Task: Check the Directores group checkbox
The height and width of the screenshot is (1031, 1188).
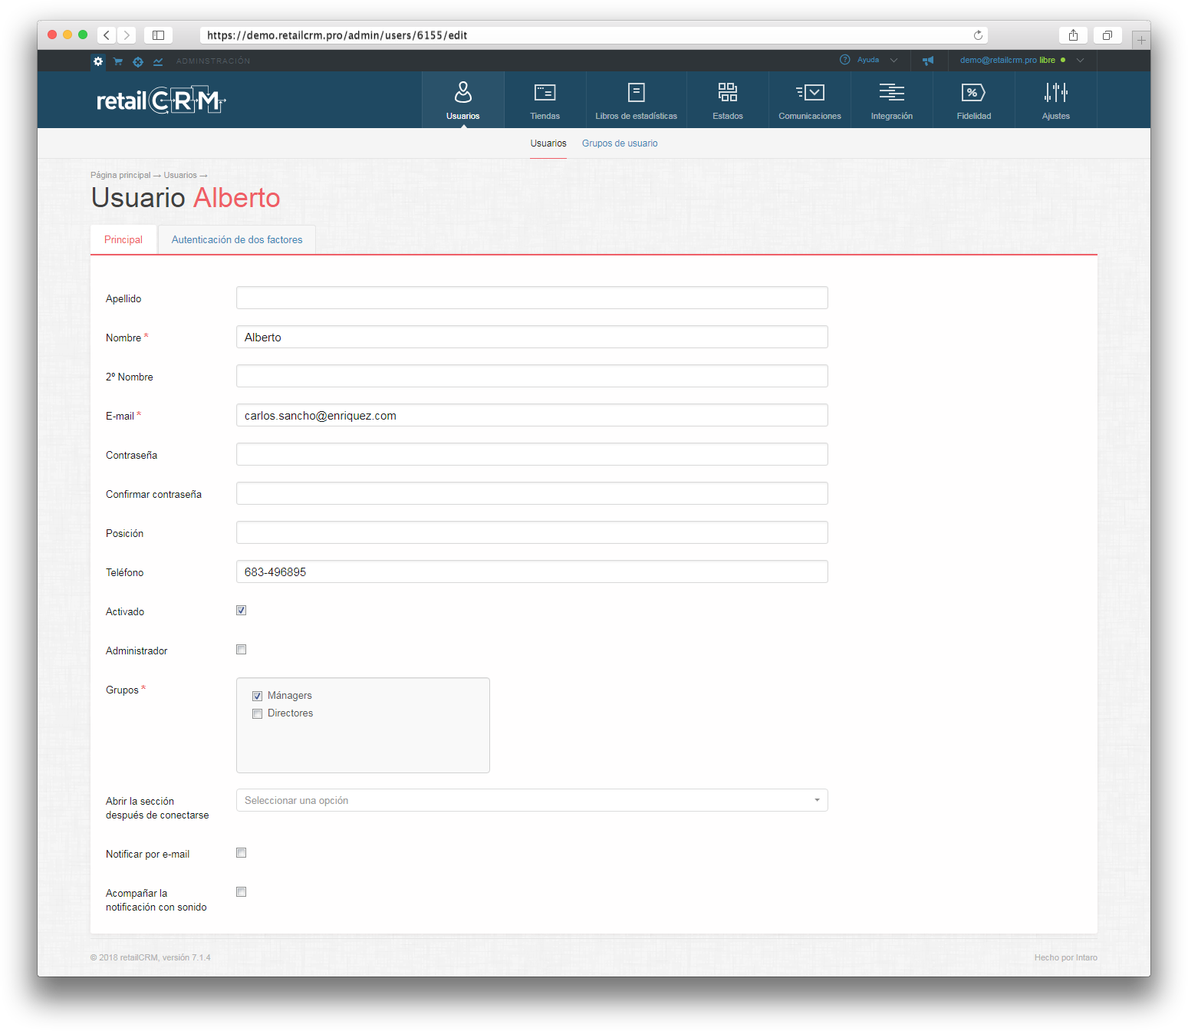Action: [x=258, y=714]
